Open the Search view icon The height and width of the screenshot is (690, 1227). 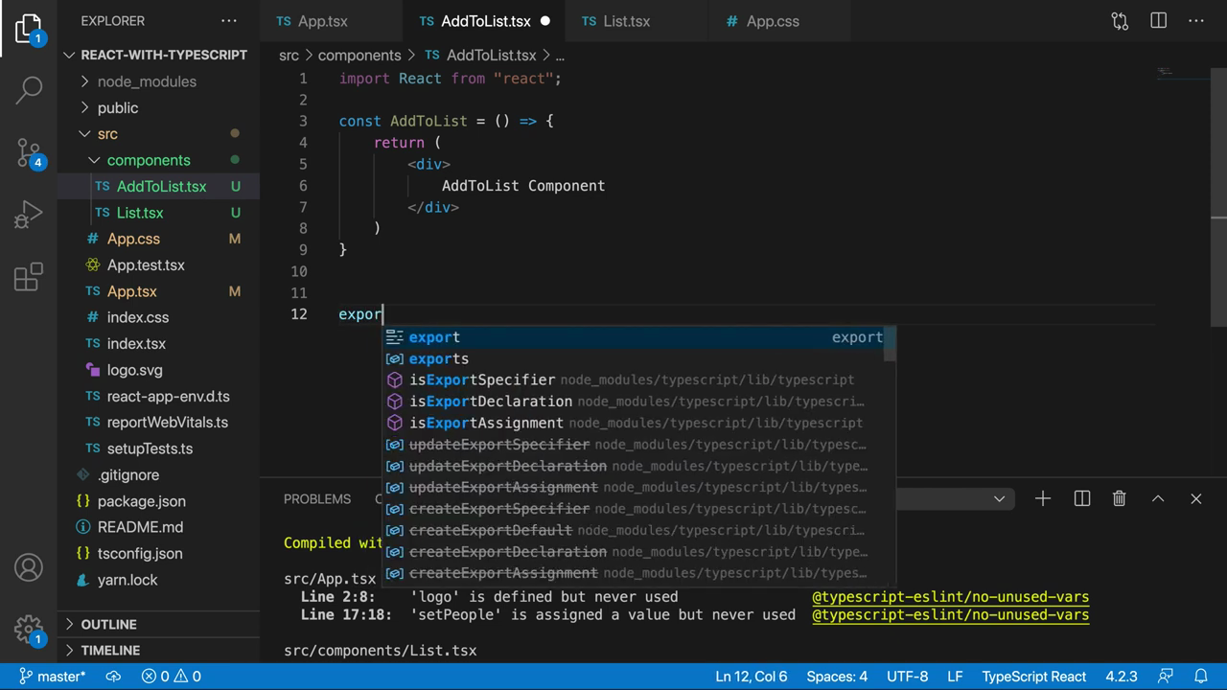[x=29, y=90]
